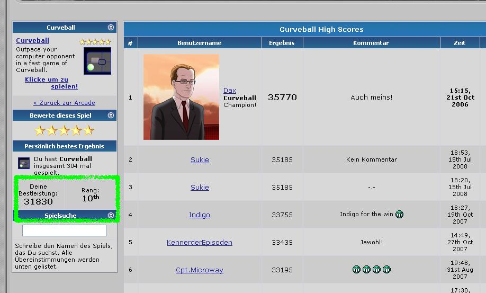Viewport: 486px width, 293px height.
Task: Select the third gold rating star
Action: (x=64, y=130)
